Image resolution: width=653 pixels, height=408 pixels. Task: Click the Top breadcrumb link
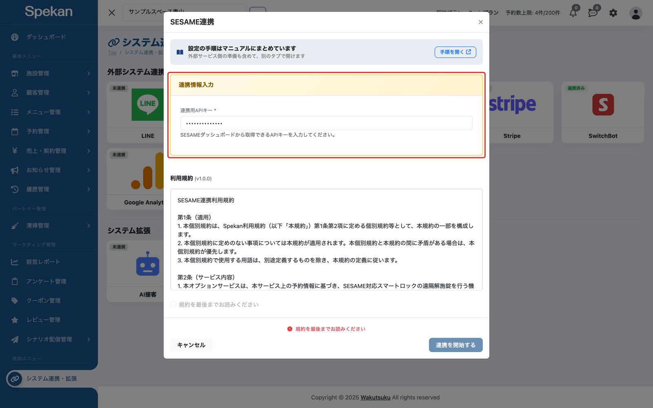tap(112, 53)
